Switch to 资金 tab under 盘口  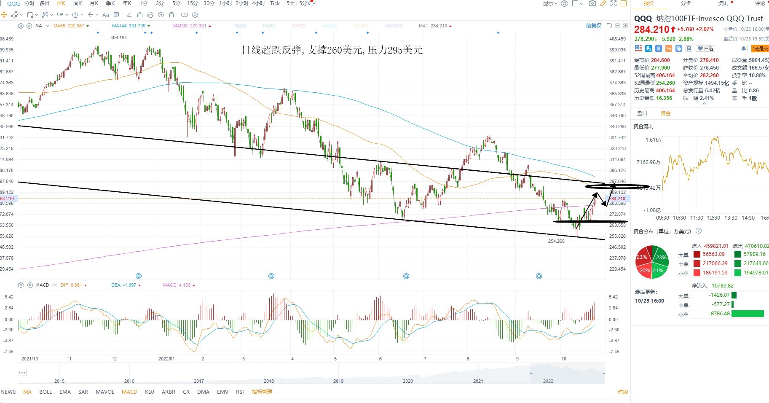[666, 113]
